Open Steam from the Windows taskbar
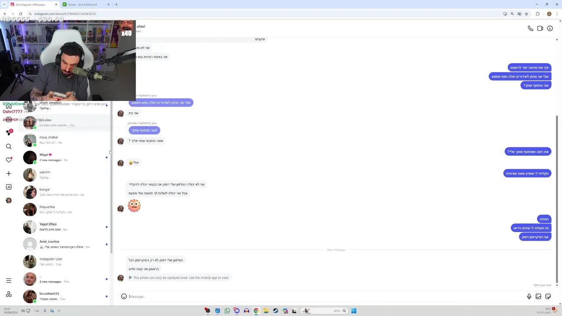562x316 pixels. [275, 311]
